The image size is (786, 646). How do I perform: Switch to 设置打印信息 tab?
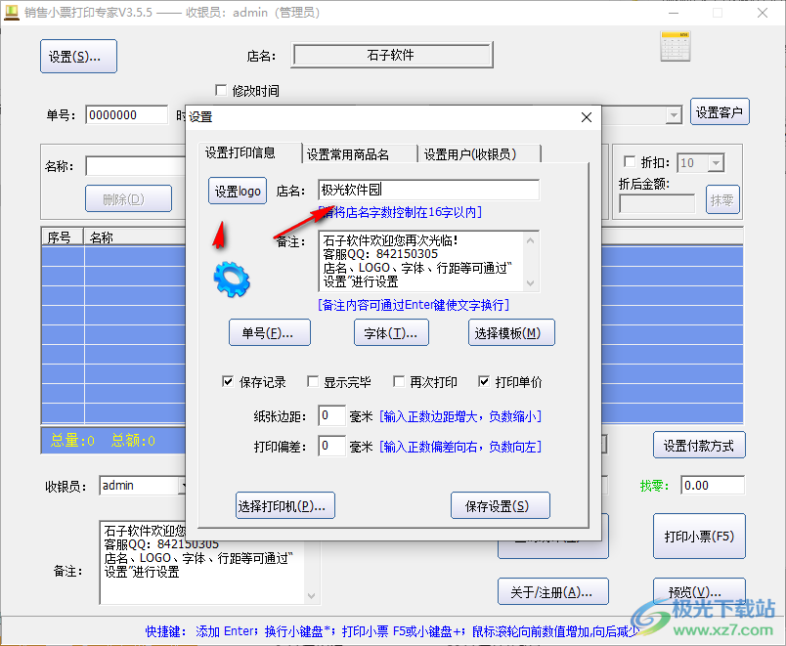[x=240, y=152]
